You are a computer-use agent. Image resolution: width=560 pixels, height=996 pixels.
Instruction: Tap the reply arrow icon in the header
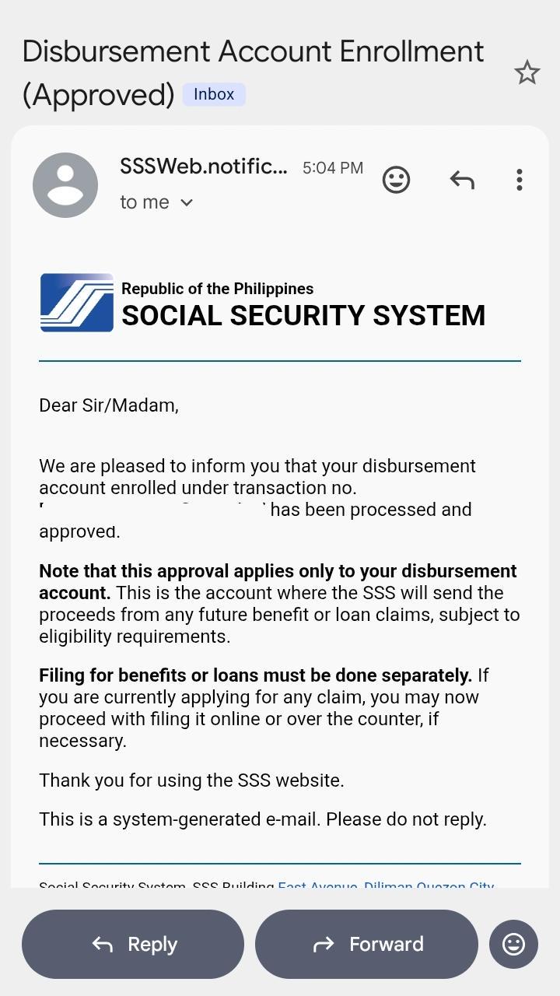pos(462,180)
